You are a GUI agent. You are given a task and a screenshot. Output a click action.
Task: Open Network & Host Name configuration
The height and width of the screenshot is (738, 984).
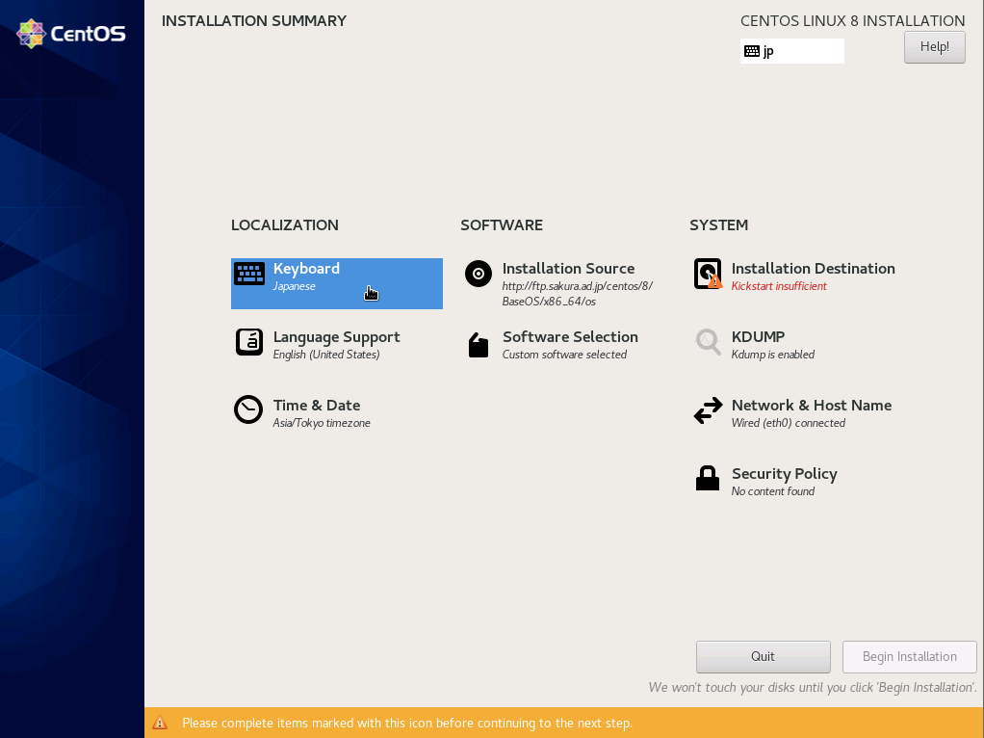pos(811,406)
